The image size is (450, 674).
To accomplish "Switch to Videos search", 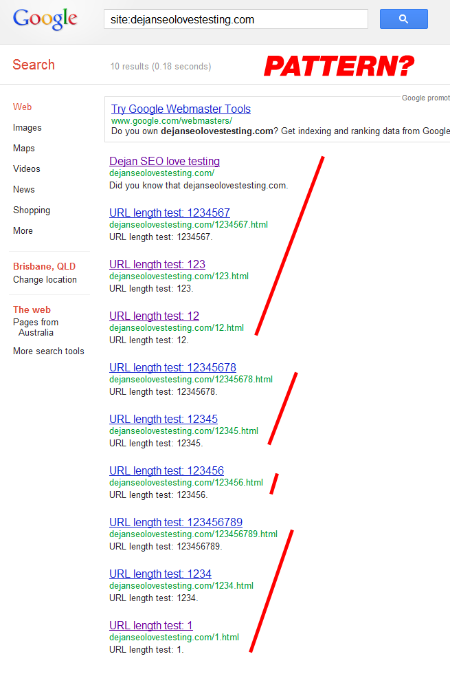I will coord(27,169).
